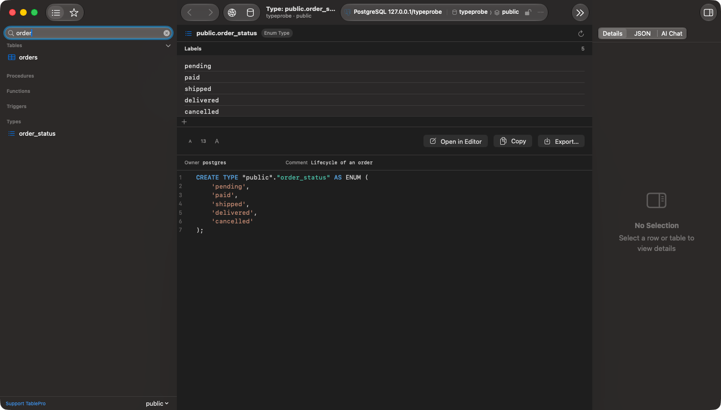Viewport: 721px width, 410px height.
Task: Open PostgreSQL 127.0.0.1/typeprobe connection switcher
Action: click(x=393, y=12)
